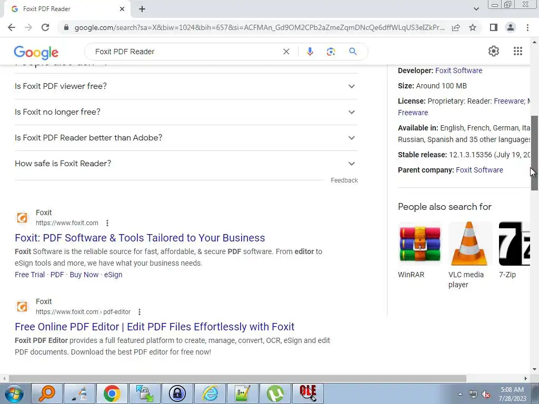The width and height of the screenshot is (539, 404).
Task: Show hidden tray icons arrow
Action: coord(460,394)
